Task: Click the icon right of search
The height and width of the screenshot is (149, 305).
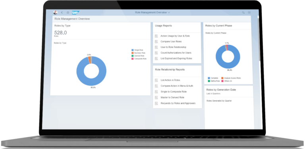Action: (249, 12)
